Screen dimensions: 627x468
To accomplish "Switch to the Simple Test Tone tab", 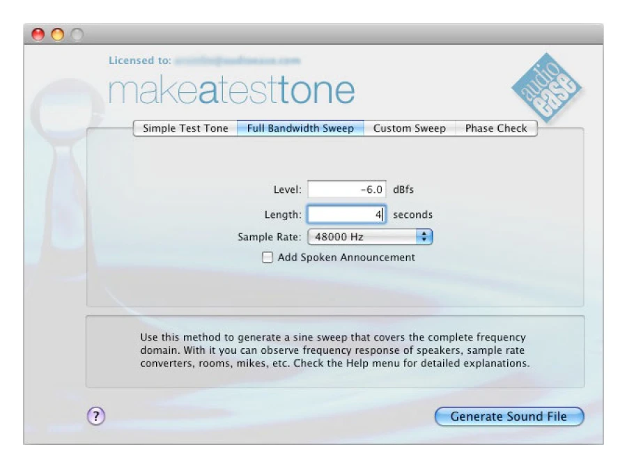I will [185, 128].
